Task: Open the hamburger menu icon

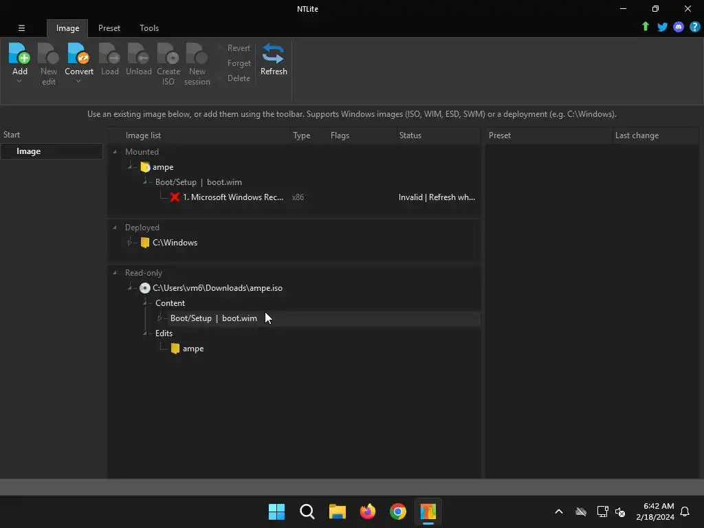Action: tap(21, 27)
